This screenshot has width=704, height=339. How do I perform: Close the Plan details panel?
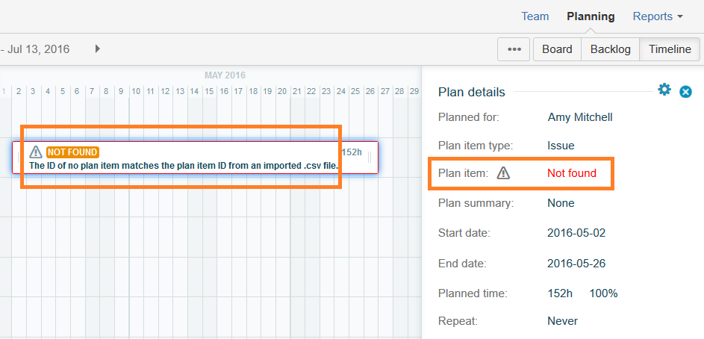685,92
